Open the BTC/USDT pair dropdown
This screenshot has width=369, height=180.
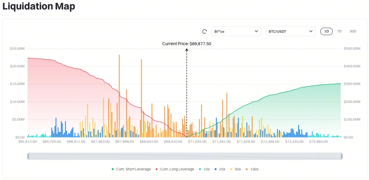pyautogui.click(x=291, y=31)
